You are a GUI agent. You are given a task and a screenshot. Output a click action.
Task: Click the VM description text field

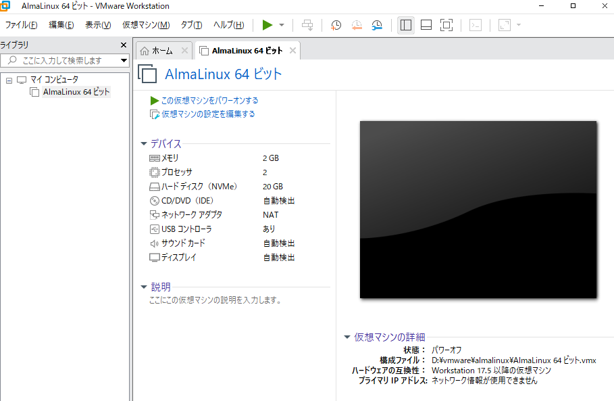pyautogui.click(x=215, y=300)
